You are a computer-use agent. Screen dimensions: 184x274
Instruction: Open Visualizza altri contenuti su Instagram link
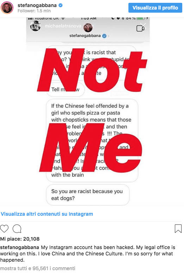click(x=47, y=214)
